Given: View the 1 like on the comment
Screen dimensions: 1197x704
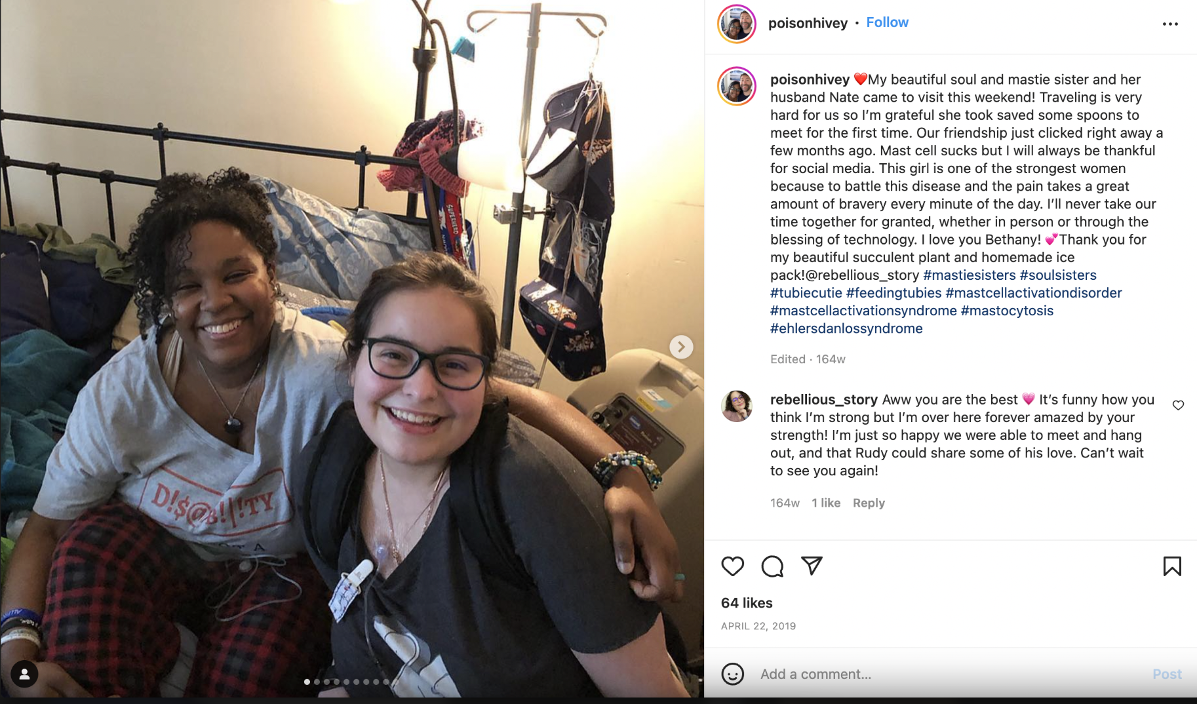Looking at the screenshot, I should (x=826, y=503).
